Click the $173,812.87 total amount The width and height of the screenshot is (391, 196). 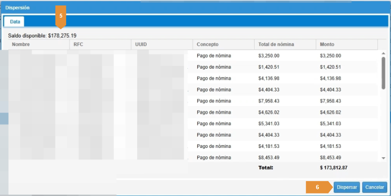[x=333, y=167]
